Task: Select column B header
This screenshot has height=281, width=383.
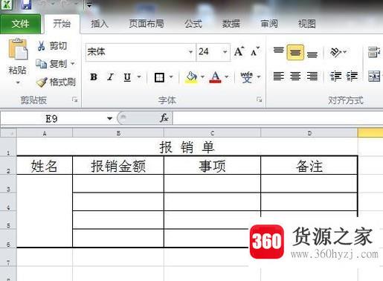Action: (x=118, y=133)
